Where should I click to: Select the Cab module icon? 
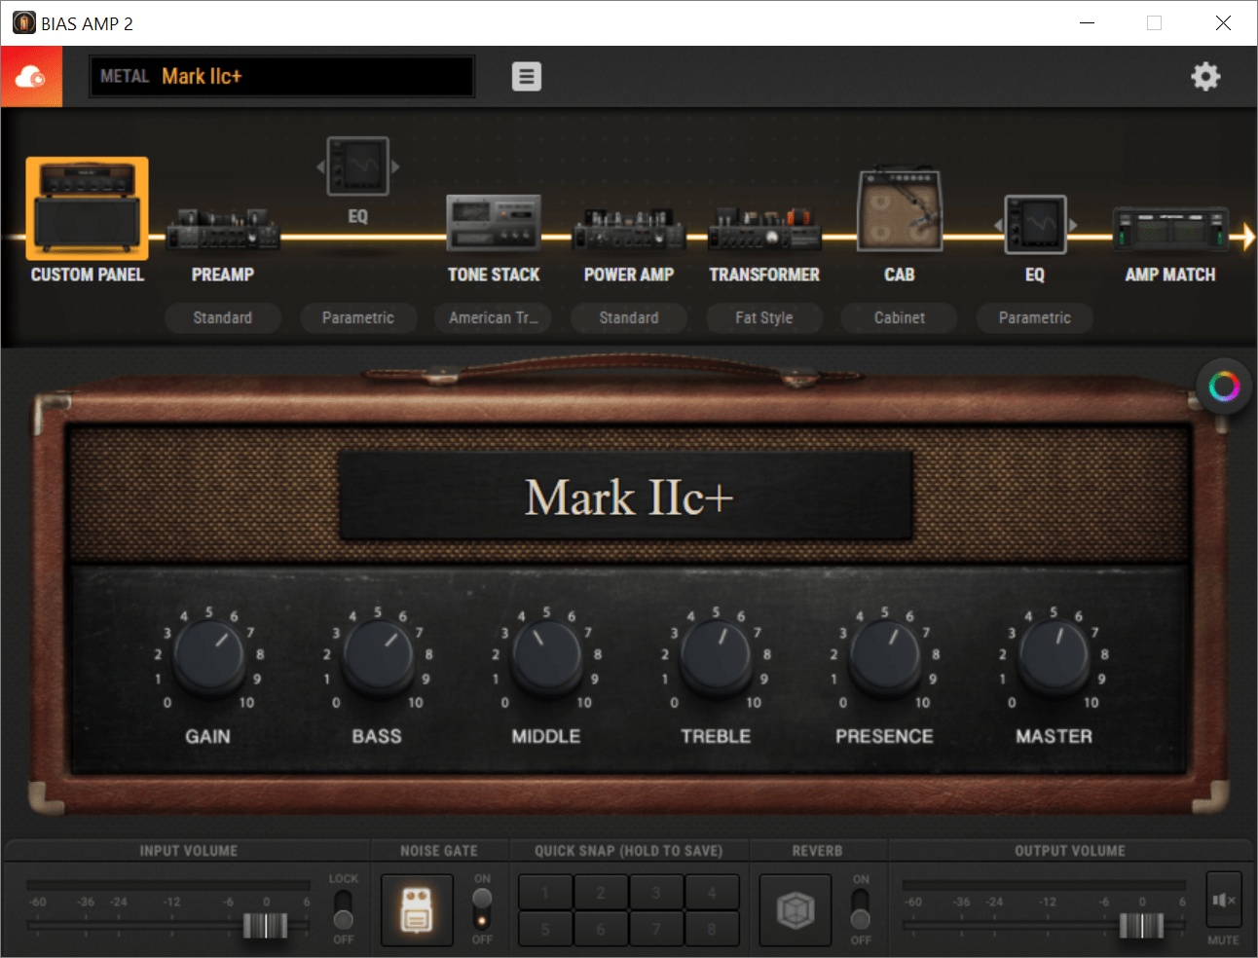pyautogui.click(x=900, y=208)
